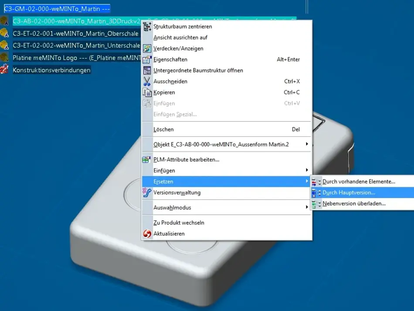This screenshot has height=311, width=414.
Task: Click the Ausschneiden scissors icon
Action: (147, 81)
